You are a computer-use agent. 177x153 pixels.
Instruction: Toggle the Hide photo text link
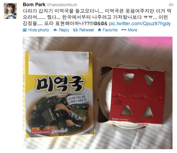pyautogui.click(x=39, y=30)
